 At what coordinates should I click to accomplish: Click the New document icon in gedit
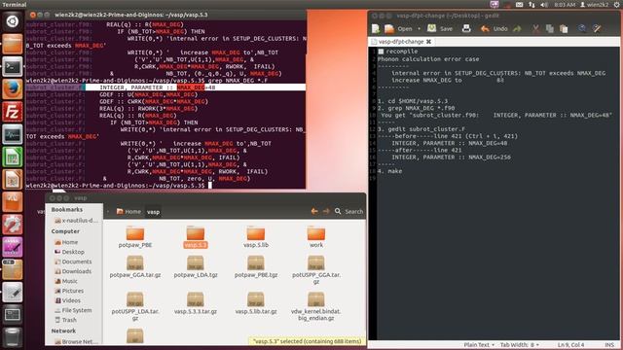click(x=376, y=29)
